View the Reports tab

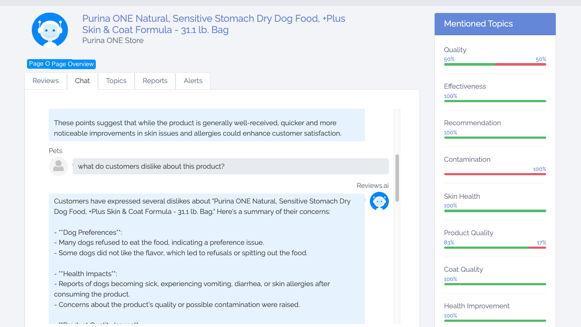click(155, 80)
